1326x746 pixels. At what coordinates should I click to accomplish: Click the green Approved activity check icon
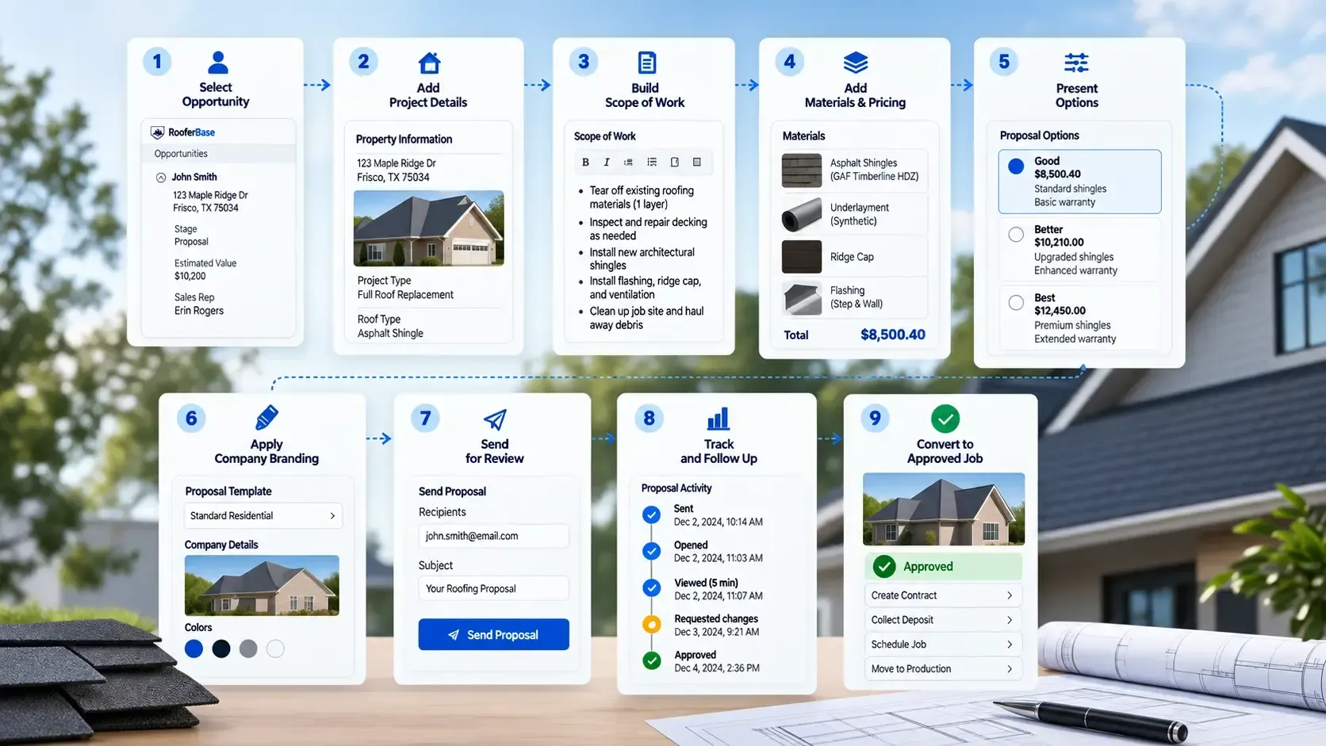pos(651,660)
